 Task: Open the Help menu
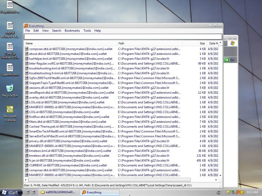(97, 31)
